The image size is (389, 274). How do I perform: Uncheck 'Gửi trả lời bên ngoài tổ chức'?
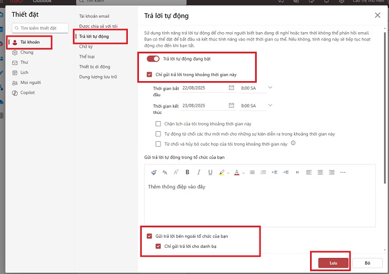pyautogui.click(x=149, y=236)
